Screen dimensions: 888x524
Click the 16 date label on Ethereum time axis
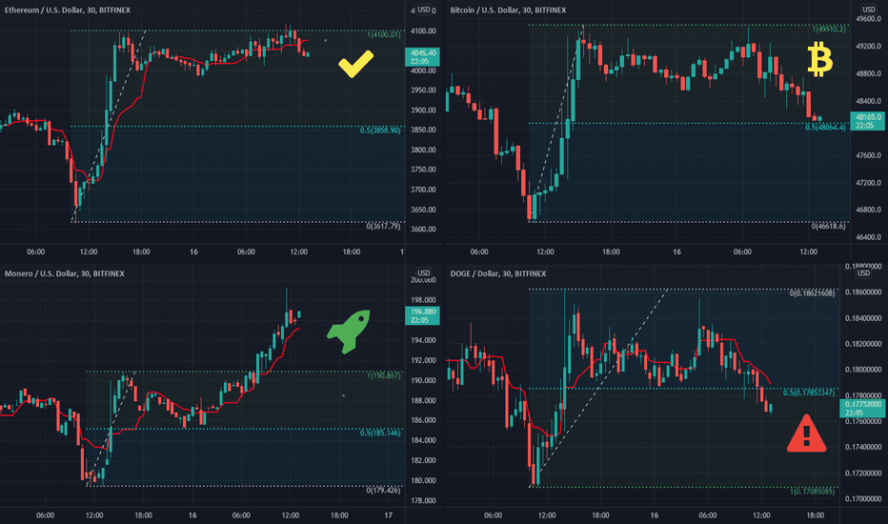[x=193, y=252]
